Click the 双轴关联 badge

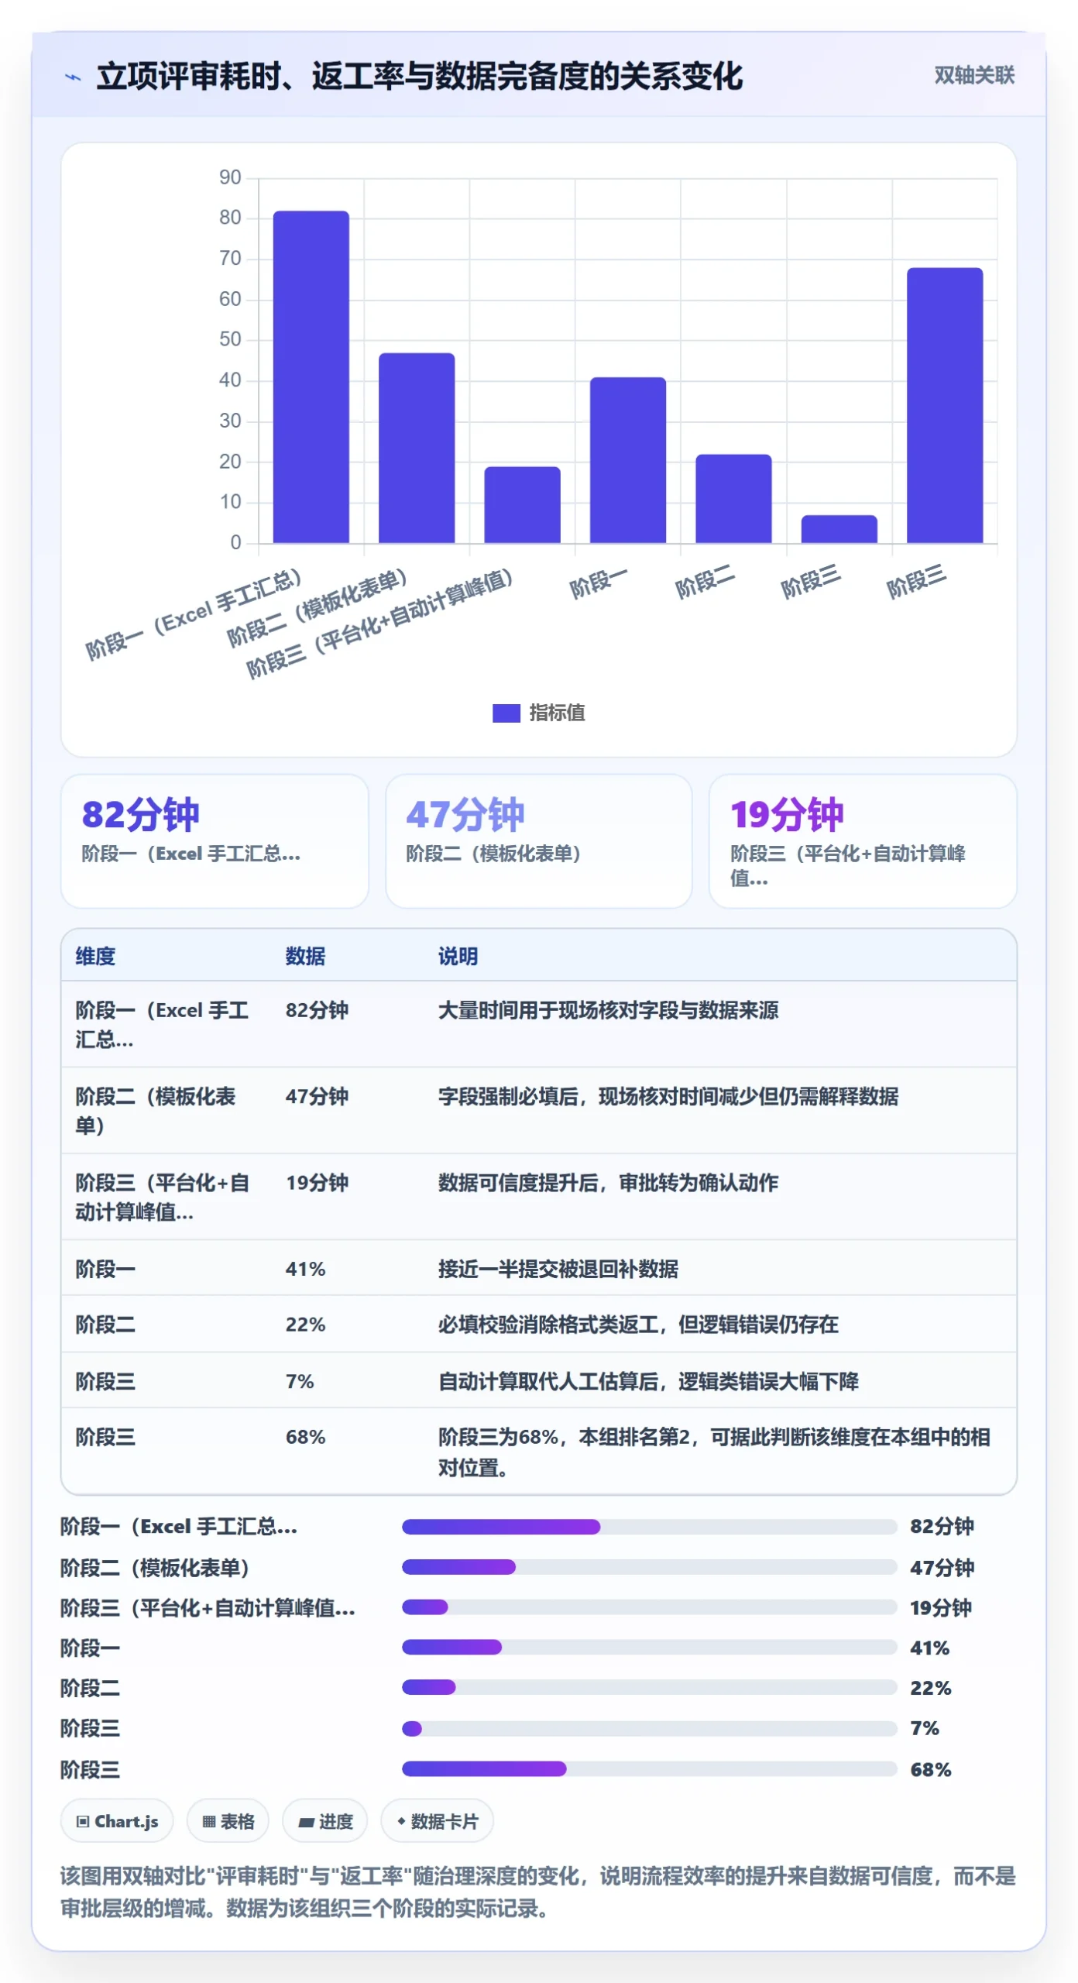click(x=973, y=75)
